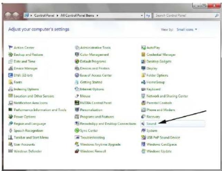
Task: Open the NVIDIA Control Panel icon
Action: pyautogui.click(x=77, y=103)
